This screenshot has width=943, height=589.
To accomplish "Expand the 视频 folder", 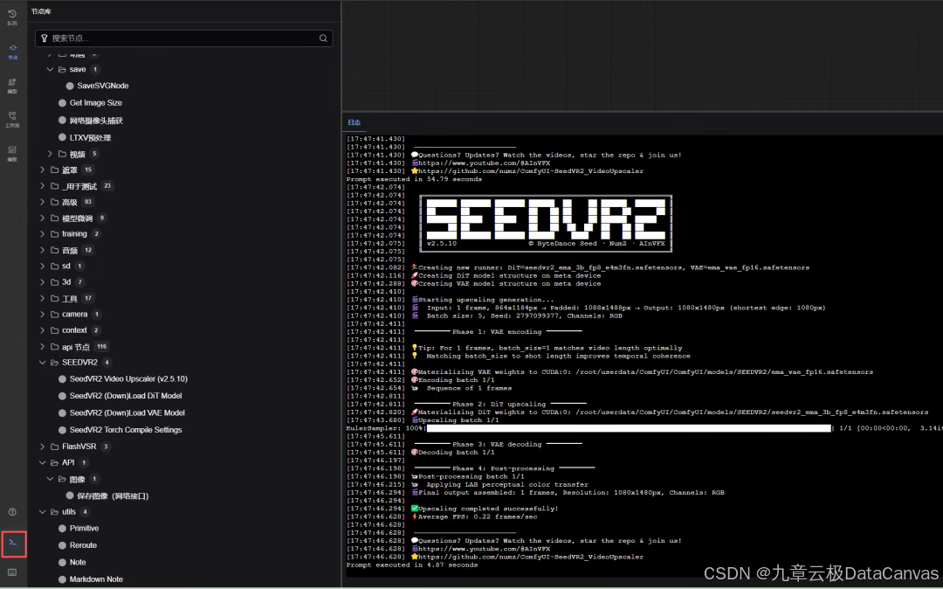I will point(50,154).
